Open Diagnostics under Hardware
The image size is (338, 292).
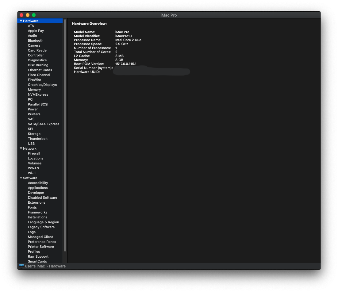pos(37,60)
